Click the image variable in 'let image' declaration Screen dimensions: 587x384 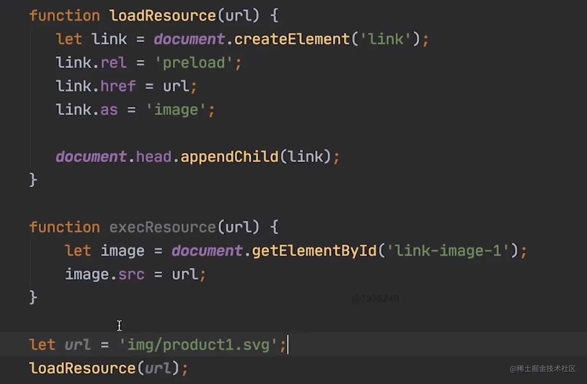[x=122, y=251]
